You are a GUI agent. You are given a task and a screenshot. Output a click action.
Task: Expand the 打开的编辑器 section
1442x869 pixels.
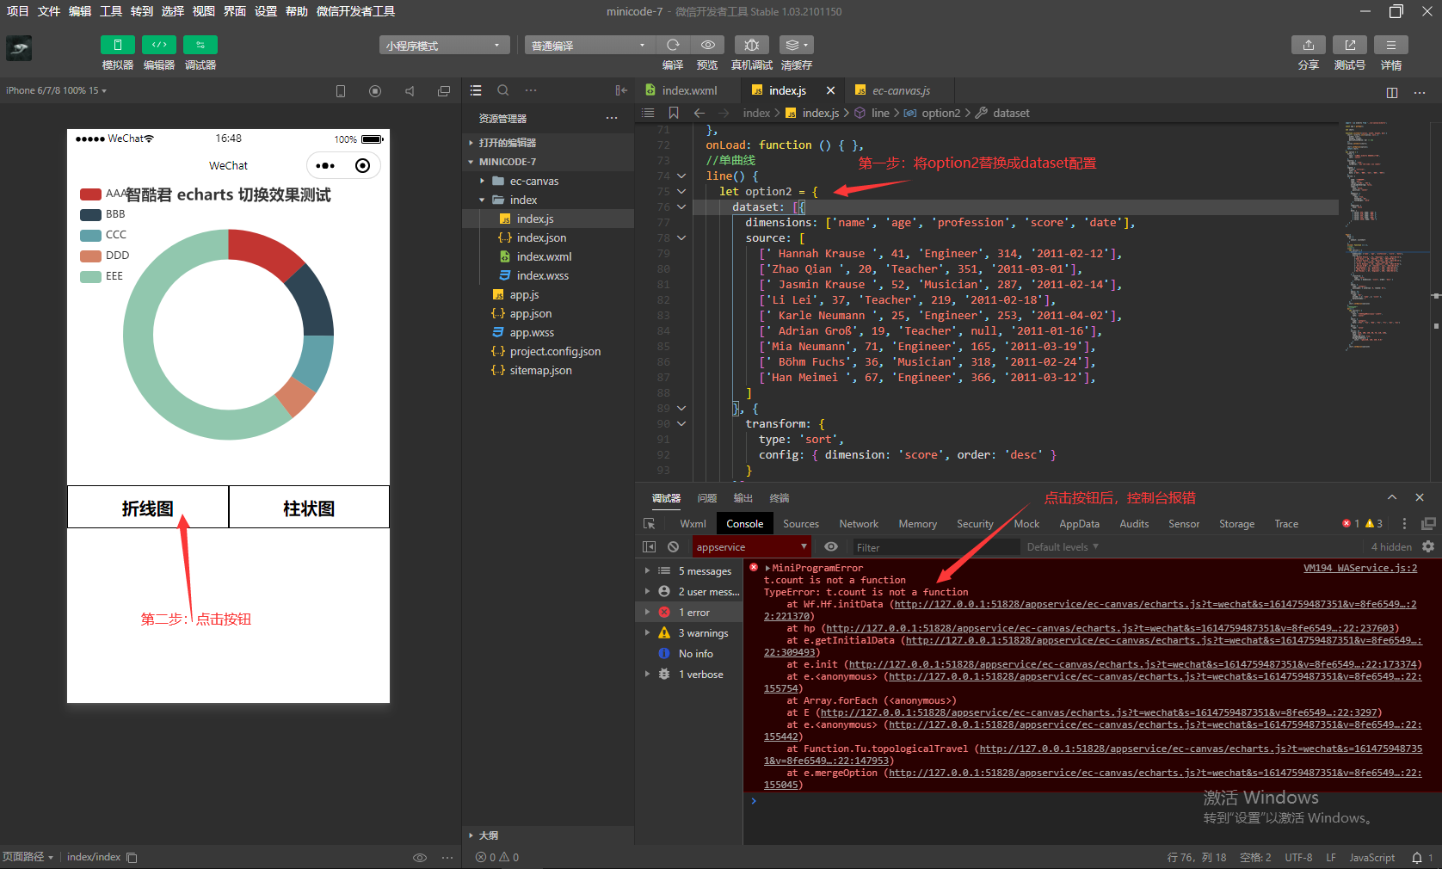click(548, 143)
